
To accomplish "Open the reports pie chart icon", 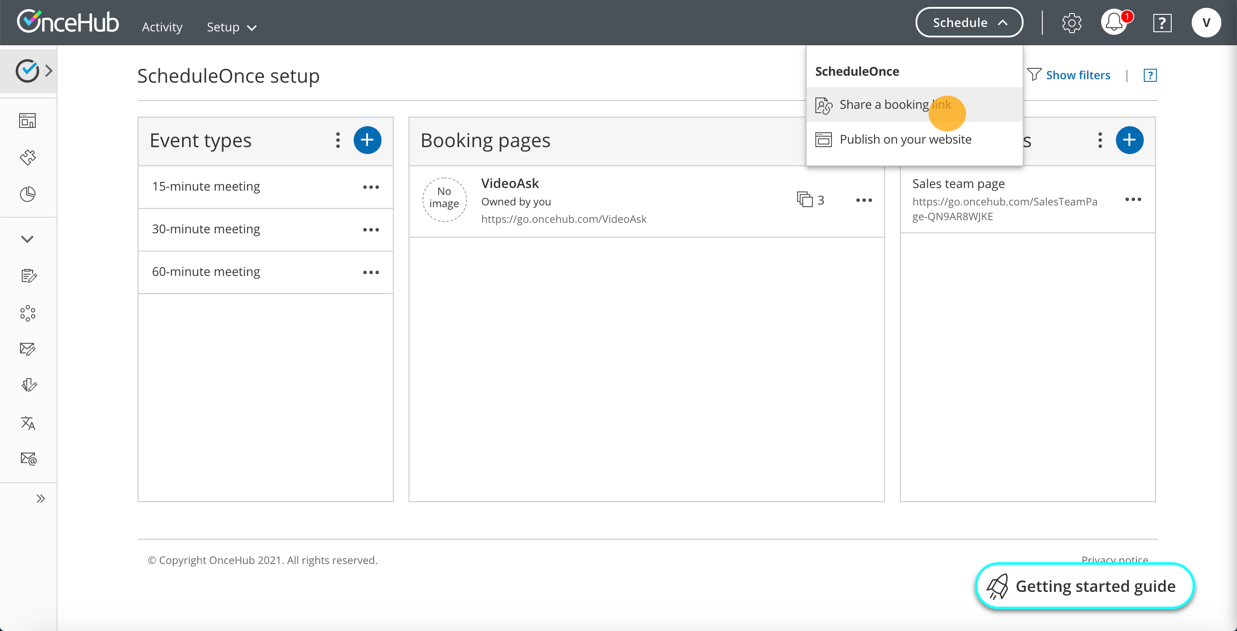I will 27,195.
